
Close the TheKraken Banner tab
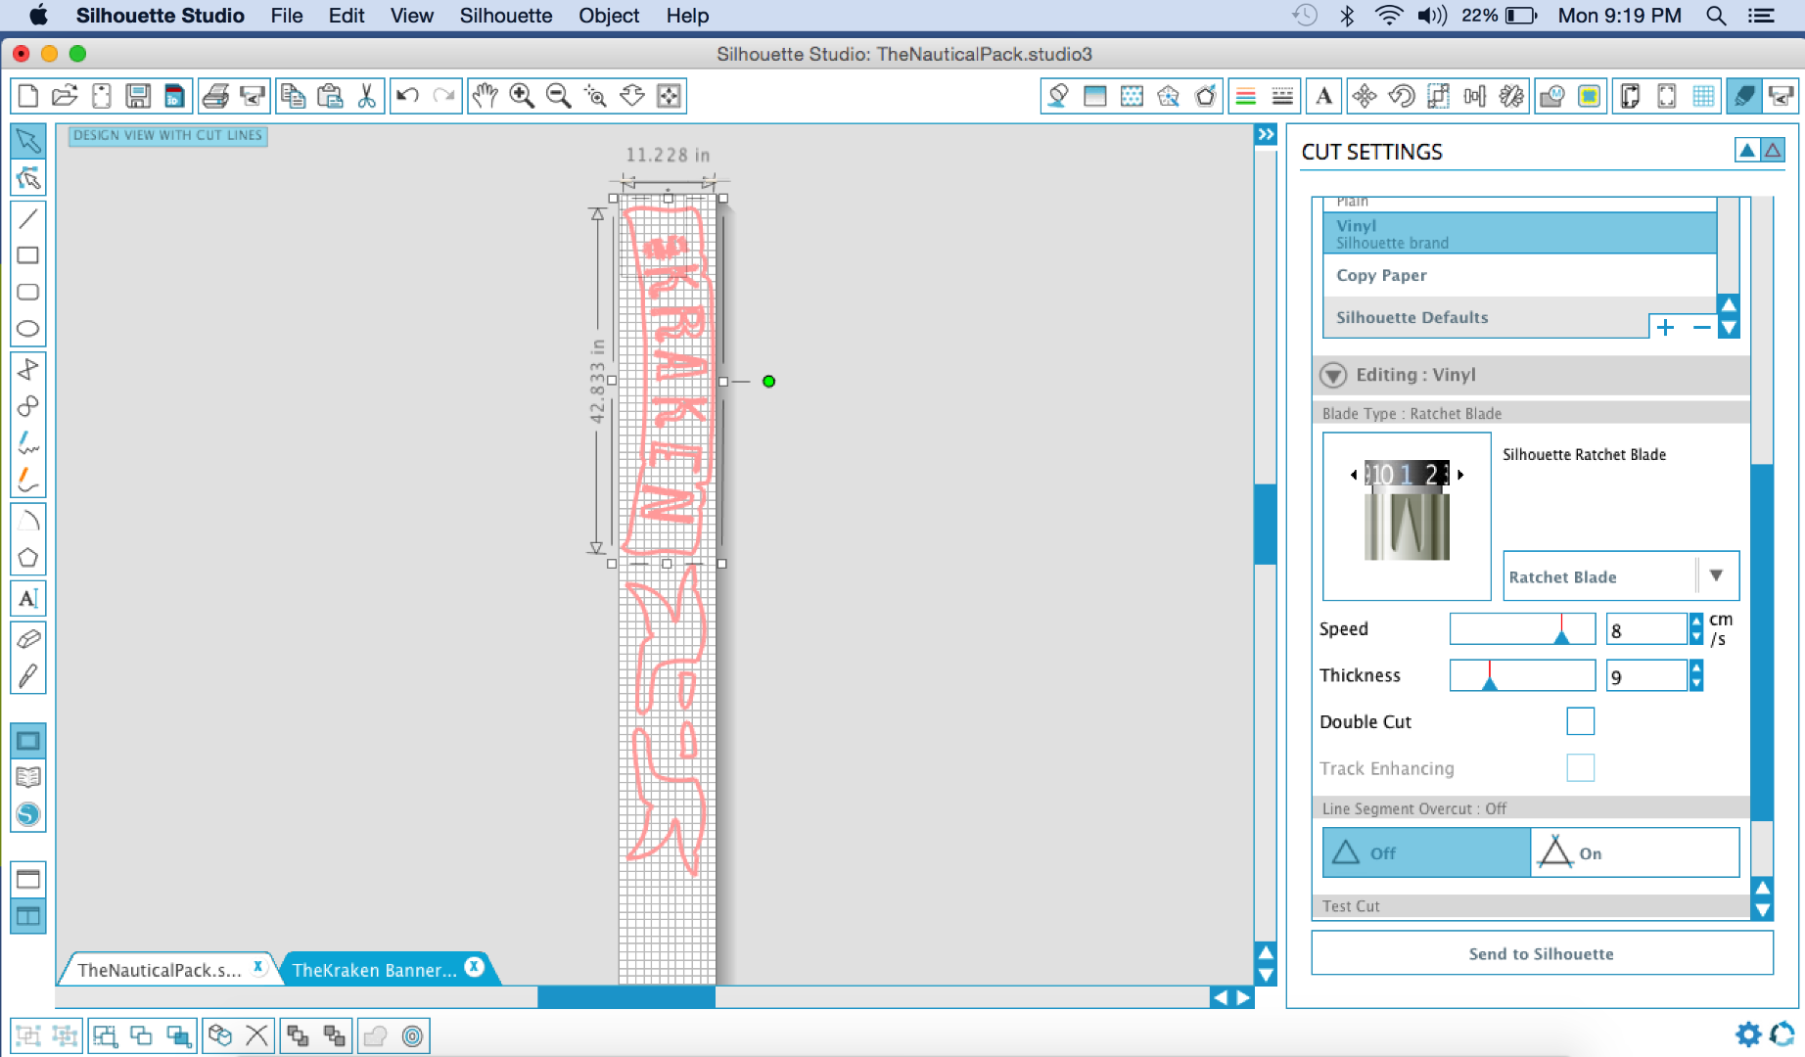[475, 966]
